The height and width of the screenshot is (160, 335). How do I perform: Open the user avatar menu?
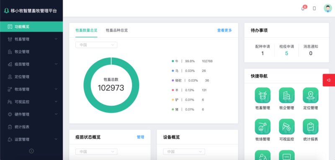tap(328, 8)
